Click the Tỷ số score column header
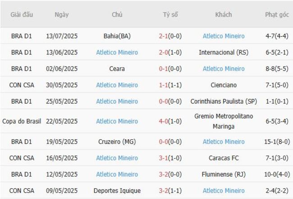The width and height of the screenshot is (293, 199). point(170,15)
